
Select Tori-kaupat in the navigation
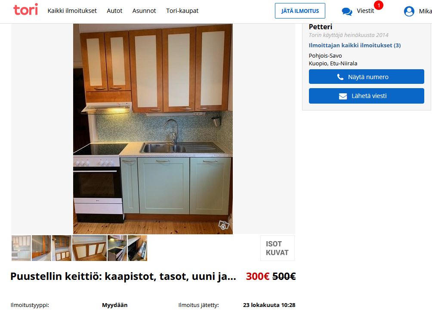[x=182, y=11]
